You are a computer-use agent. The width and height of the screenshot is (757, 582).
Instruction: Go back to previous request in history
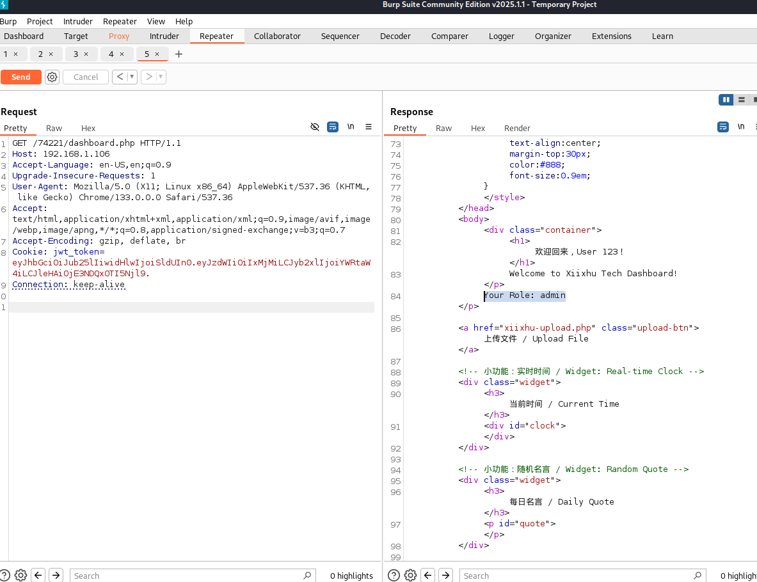point(120,77)
